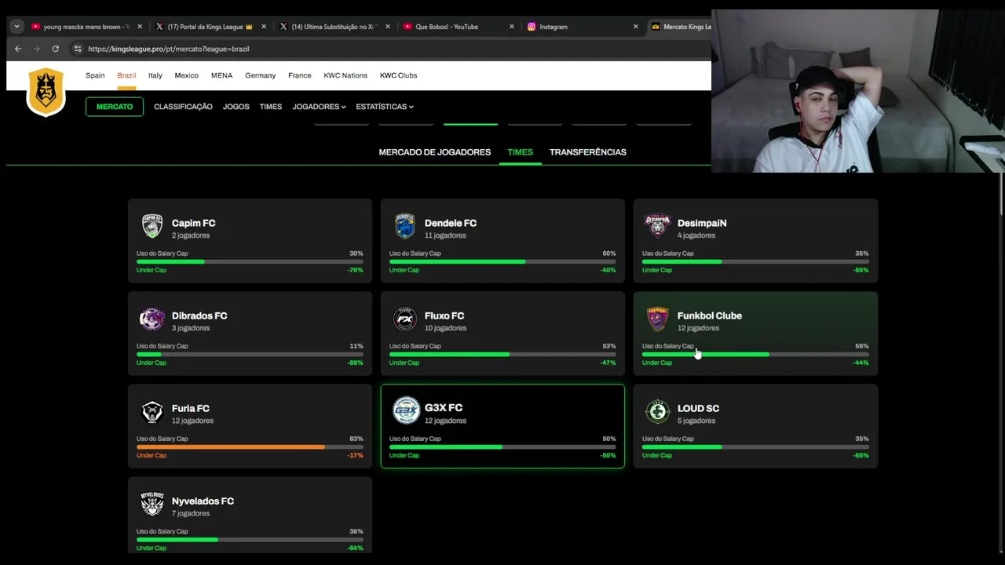Screen dimensions: 1005x565
Task: Click "4 jogadores" under DesimpaiN
Action: pyautogui.click(x=696, y=235)
